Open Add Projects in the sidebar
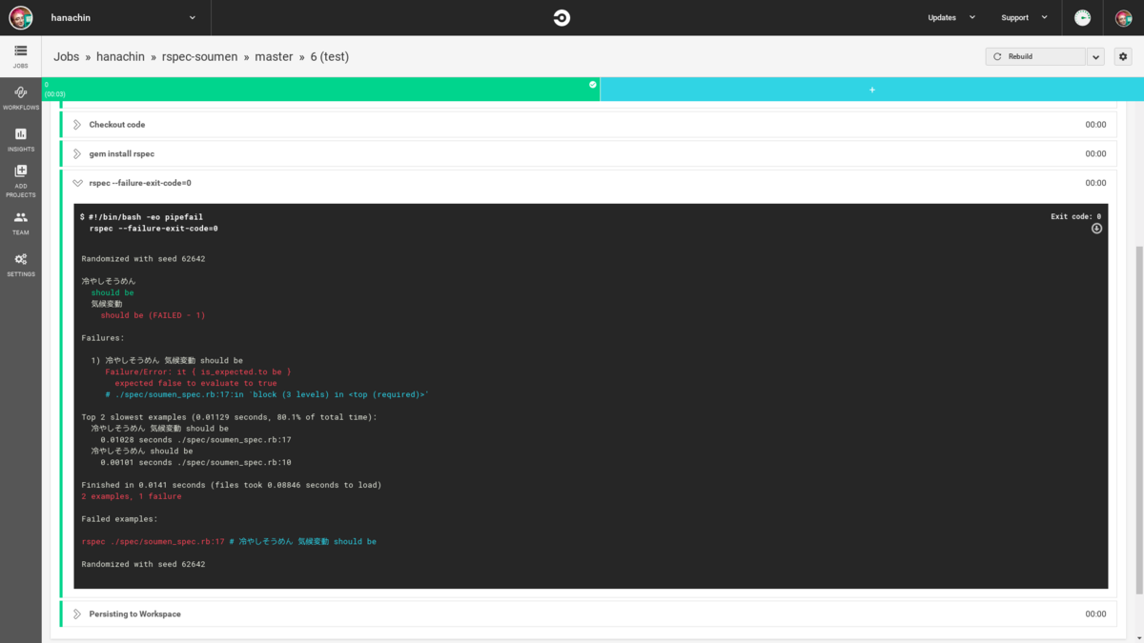The height and width of the screenshot is (643, 1144). coord(21,180)
